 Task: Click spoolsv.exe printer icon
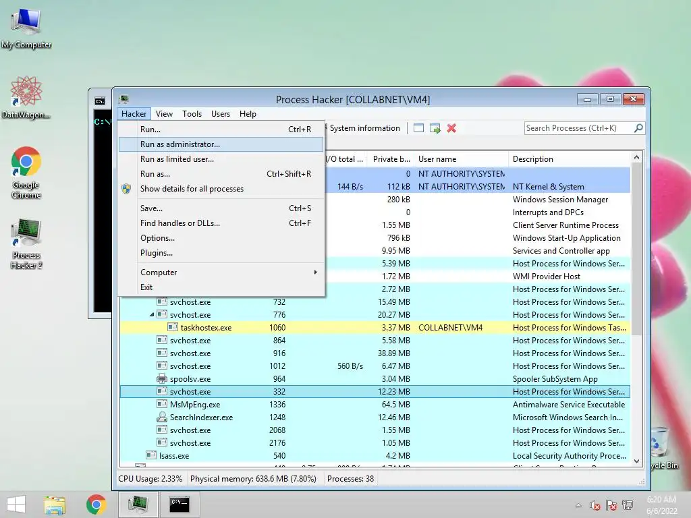point(162,378)
